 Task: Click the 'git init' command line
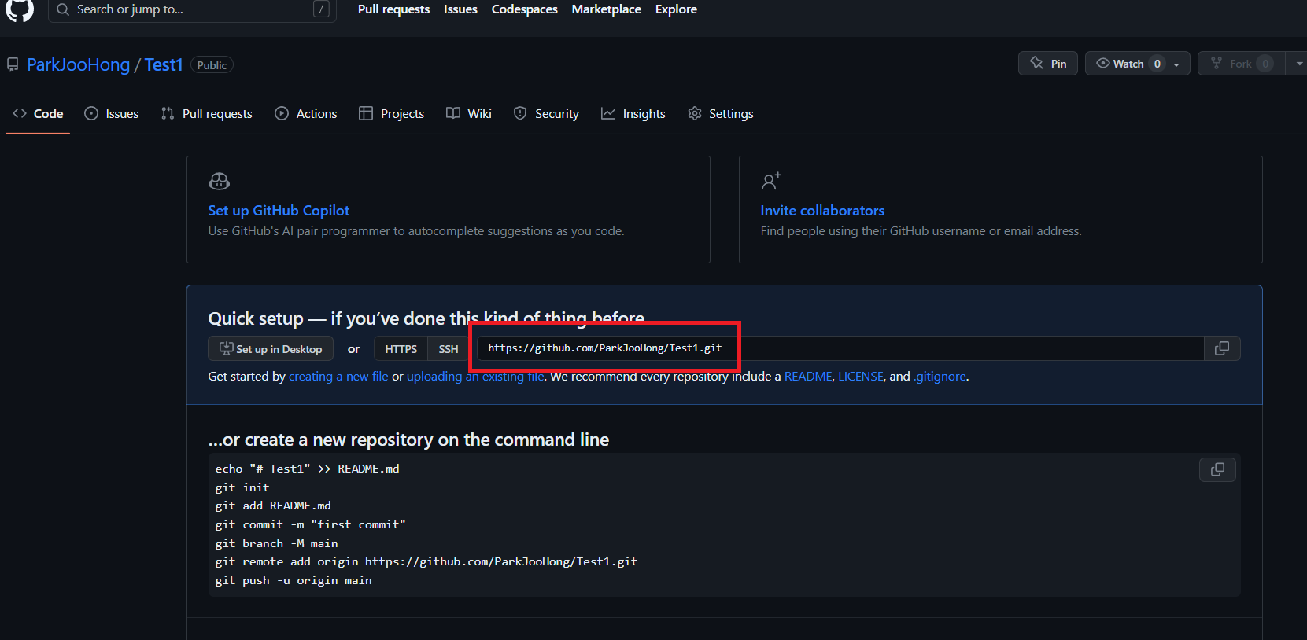(242, 487)
